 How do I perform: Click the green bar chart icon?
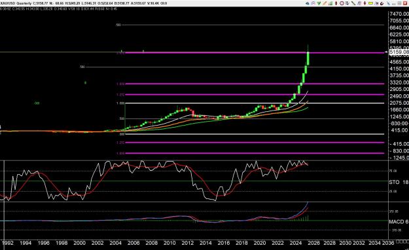pyautogui.click(x=330, y=3)
